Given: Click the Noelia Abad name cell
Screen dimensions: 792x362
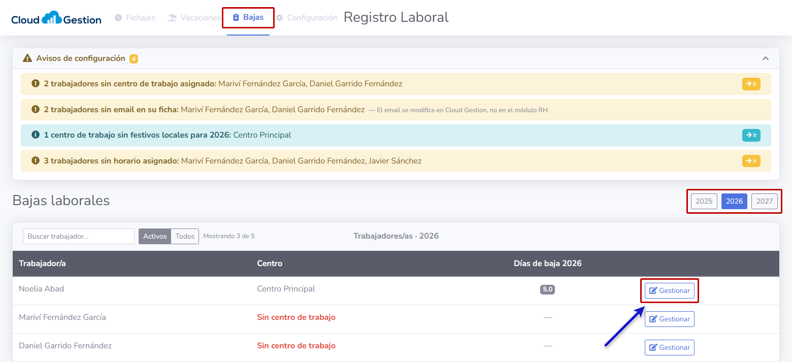Looking at the screenshot, I should [x=41, y=289].
